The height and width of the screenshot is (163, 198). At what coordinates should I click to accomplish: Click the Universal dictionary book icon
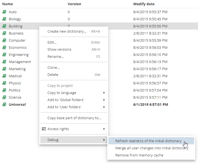(x=4, y=105)
